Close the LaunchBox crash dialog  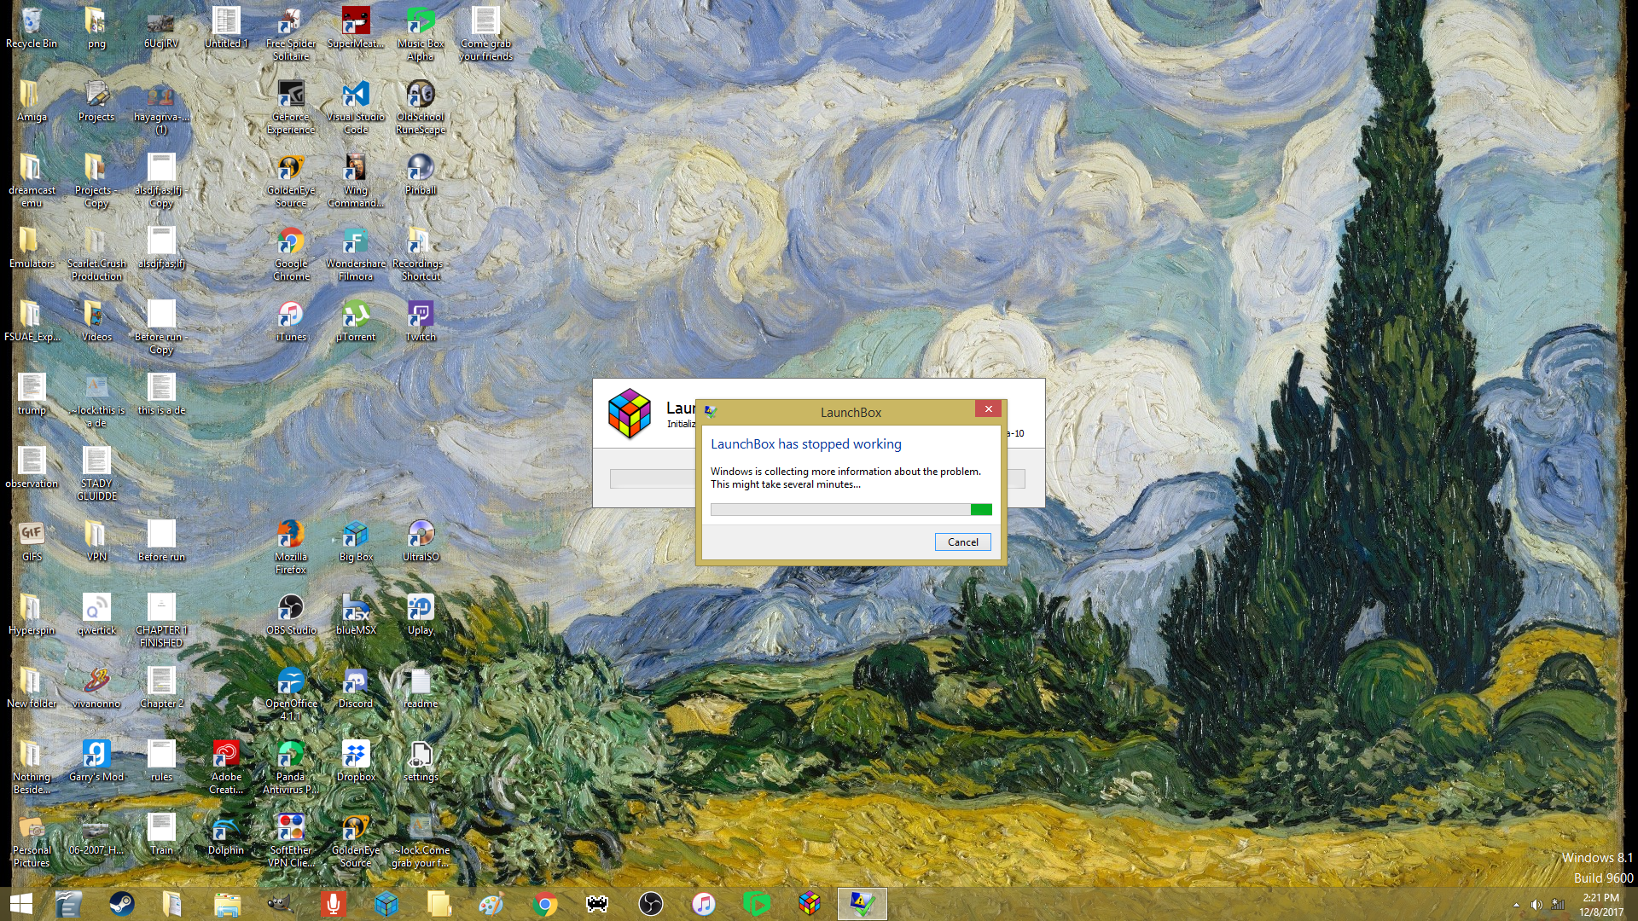(x=988, y=409)
